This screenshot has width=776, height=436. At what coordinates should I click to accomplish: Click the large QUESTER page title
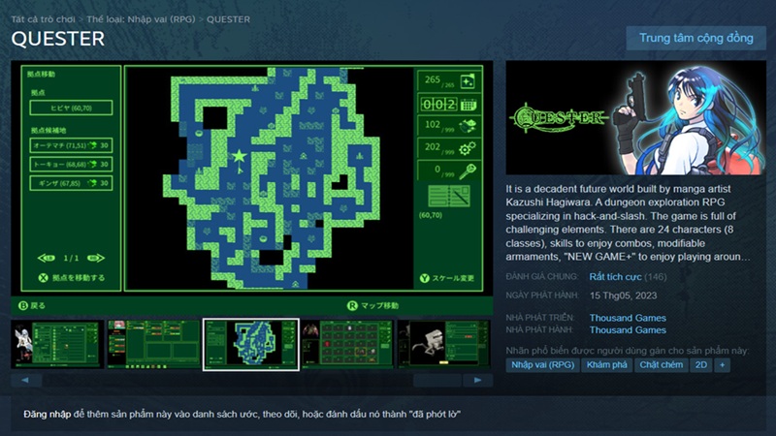click(x=58, y=39)
